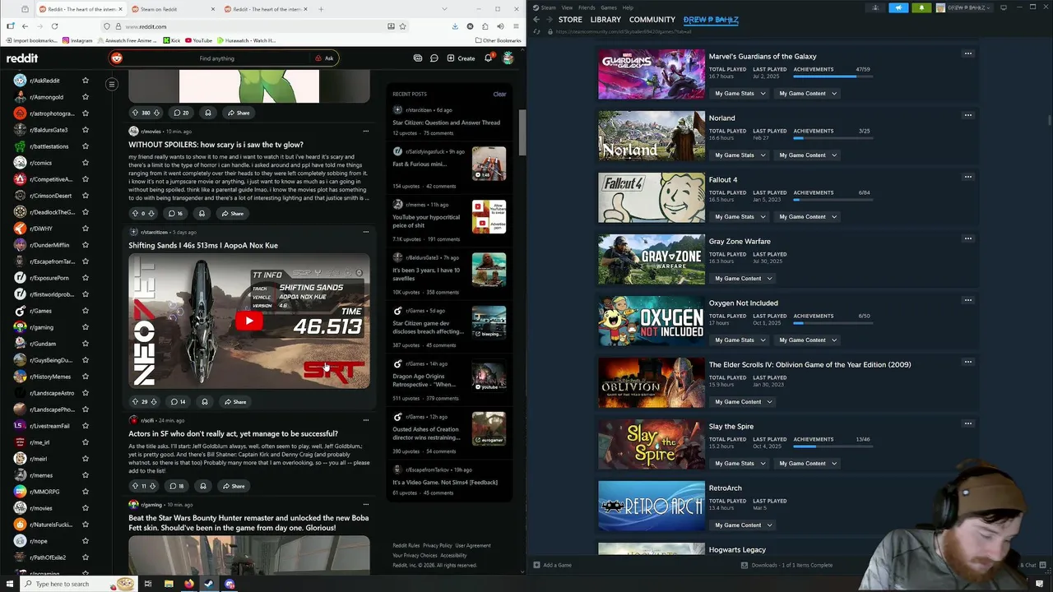Screen dimensions: 1053x592
Task: Expand My Game Content for RetroArch
Action: pos(743,525)
